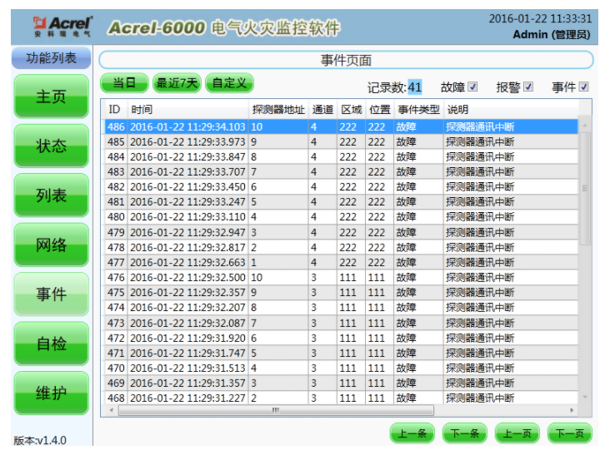Select the 事件 events section
This screenshot has height=455, width=605.
click(x=51, y=294)
